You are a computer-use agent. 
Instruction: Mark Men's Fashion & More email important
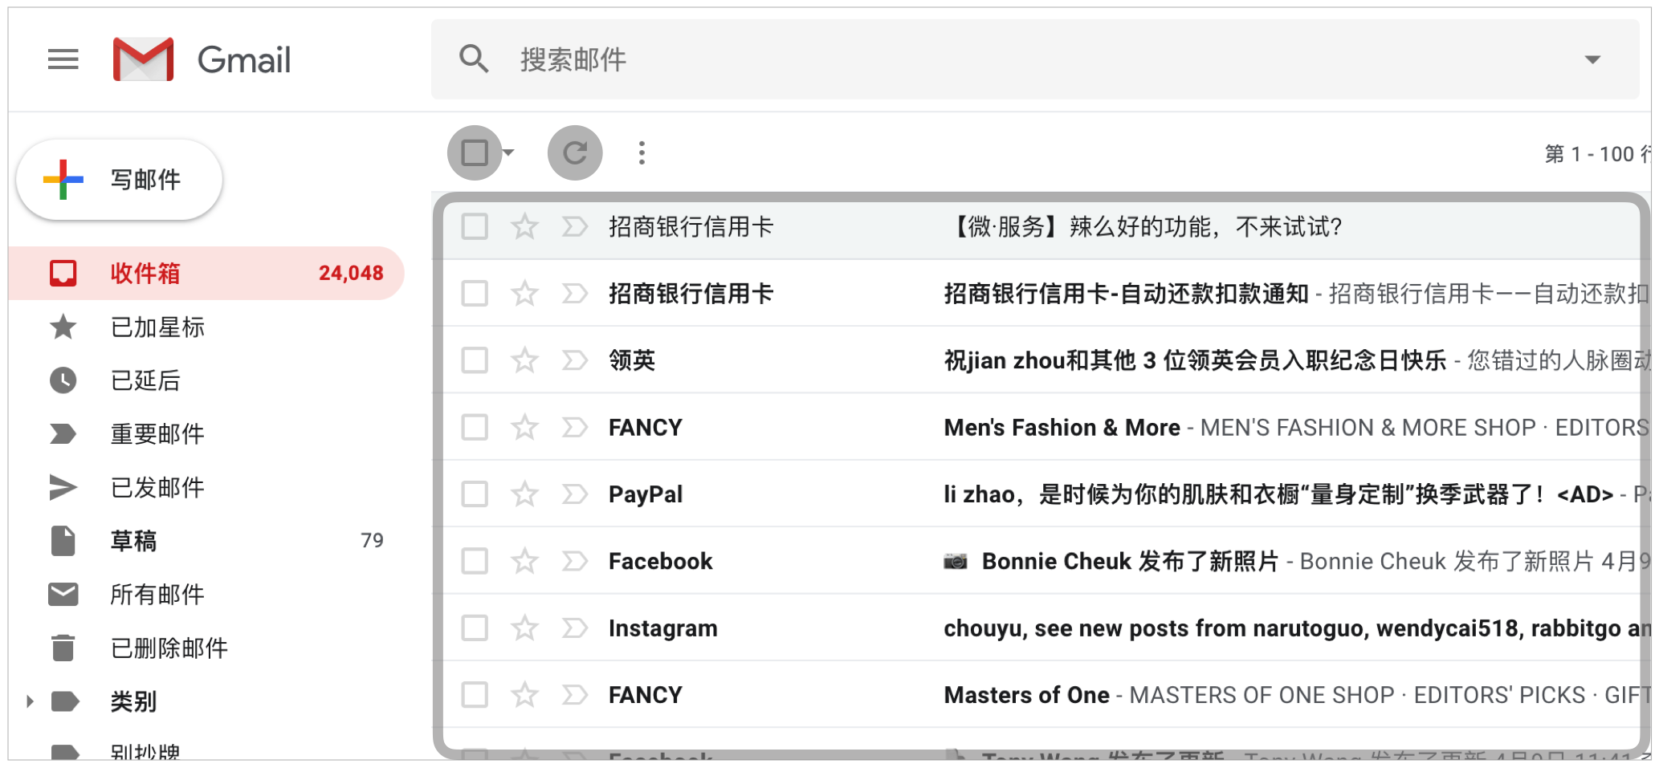[575, 427]
